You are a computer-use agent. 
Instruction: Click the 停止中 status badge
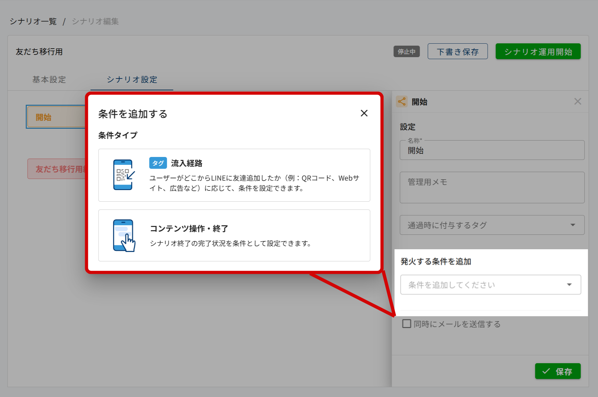(406, 52)
